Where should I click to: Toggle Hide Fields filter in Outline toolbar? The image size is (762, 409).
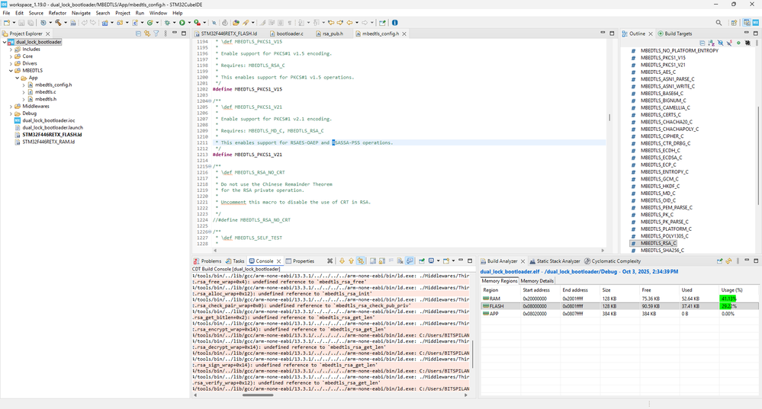coord(719,43)
